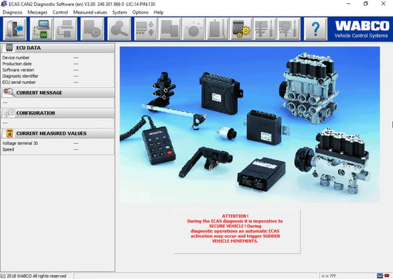Minimize the ECAS diagnostic window
This screenshot has width=393, height=279.
point(348,4)
